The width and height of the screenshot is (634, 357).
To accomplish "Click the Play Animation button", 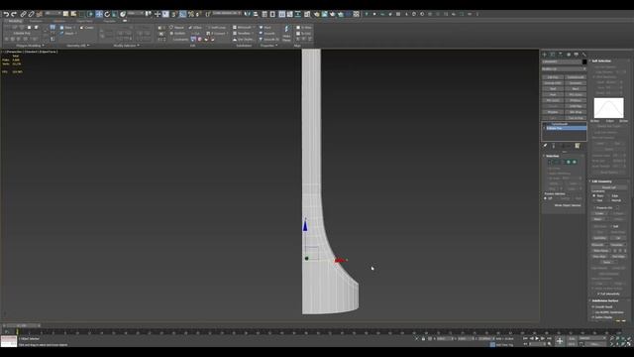I will pyautogui.click(x=537, y=338).
